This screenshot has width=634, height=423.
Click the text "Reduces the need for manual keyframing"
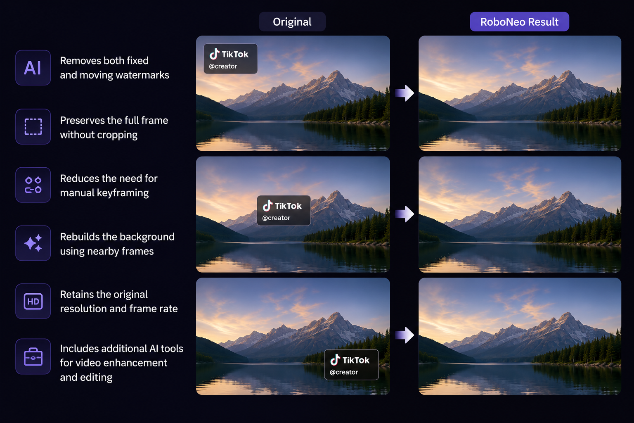(109, 185)
